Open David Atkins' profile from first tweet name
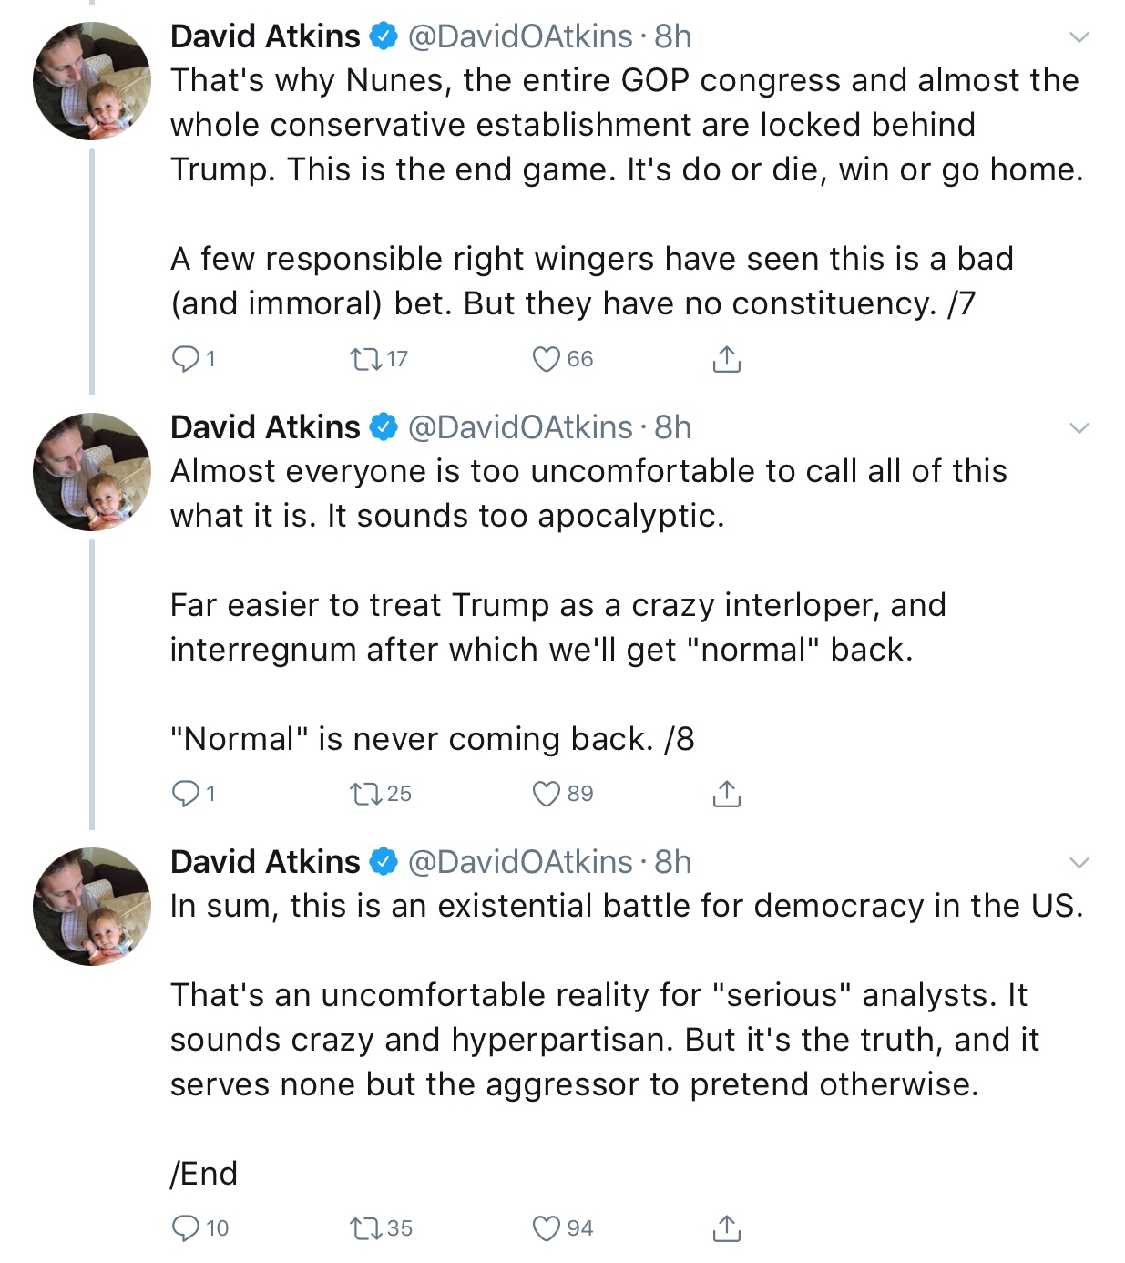 (265, 36)
